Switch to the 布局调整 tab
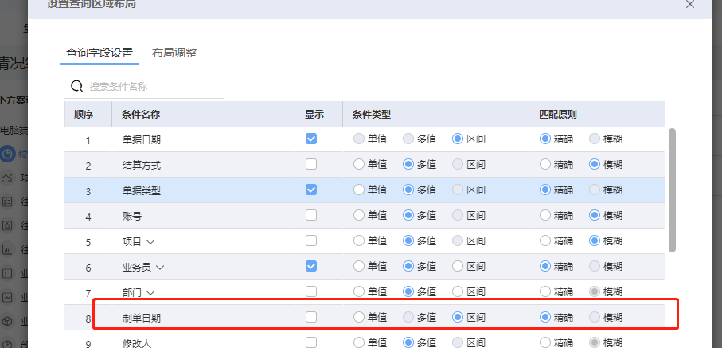The image size is (722, 348). click(x=174, y=53)
